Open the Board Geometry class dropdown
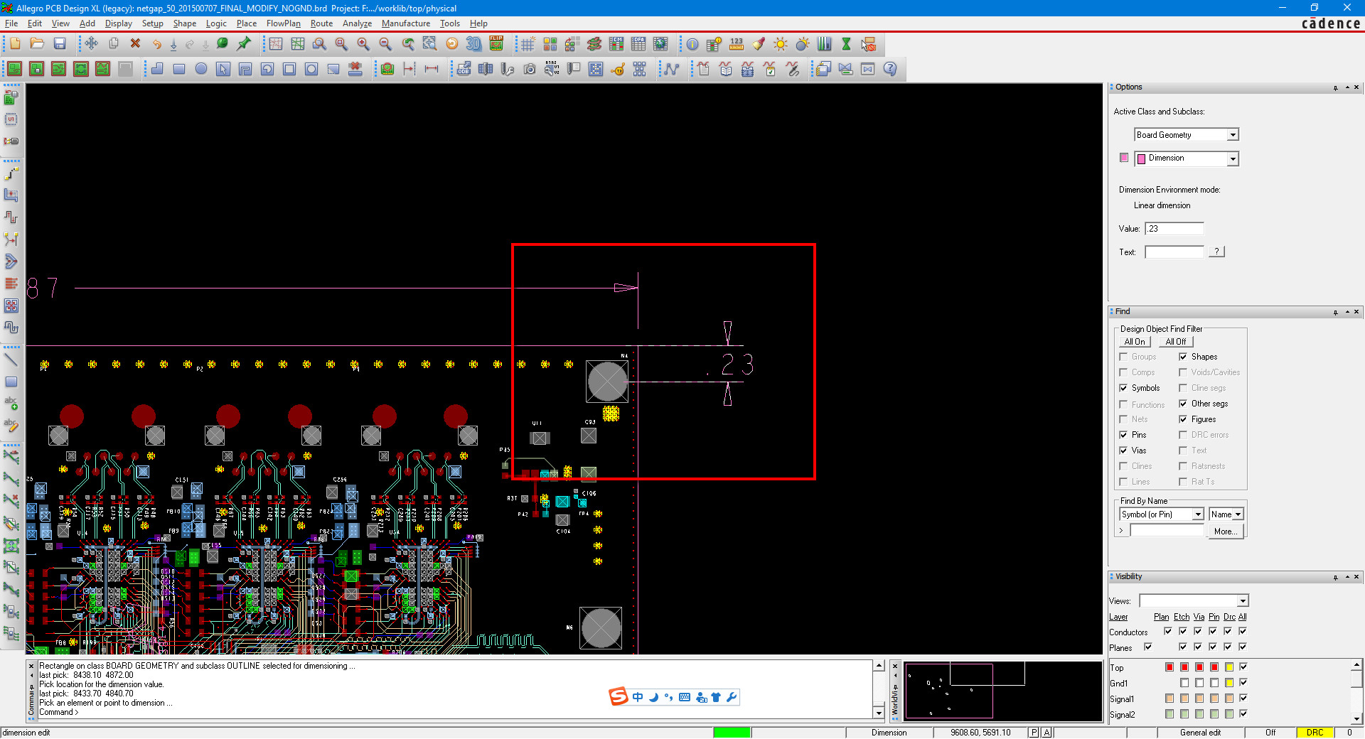 pos(1233,135)
